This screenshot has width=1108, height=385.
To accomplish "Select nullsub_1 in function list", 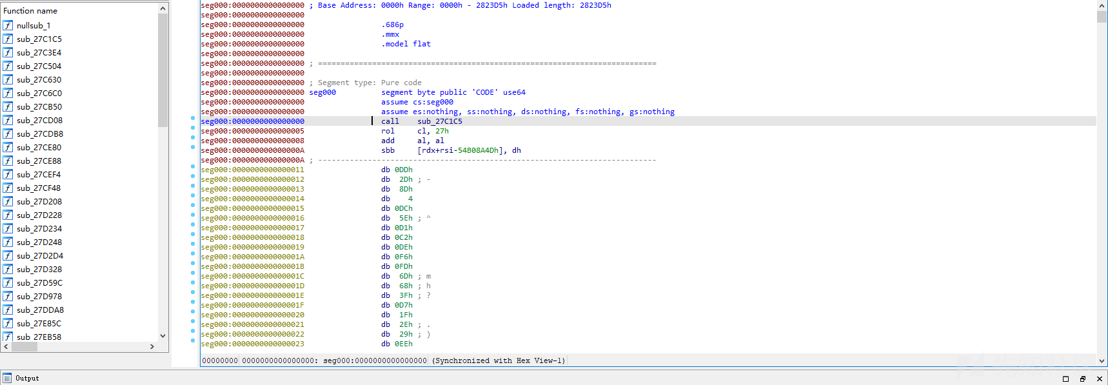I will 34,25.
